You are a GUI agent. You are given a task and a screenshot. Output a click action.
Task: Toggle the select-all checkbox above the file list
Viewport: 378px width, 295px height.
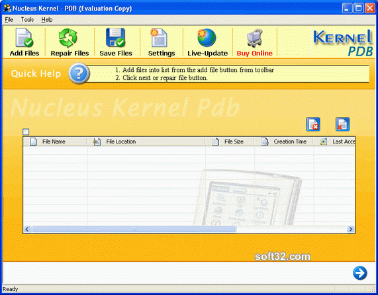click(26, 132)
